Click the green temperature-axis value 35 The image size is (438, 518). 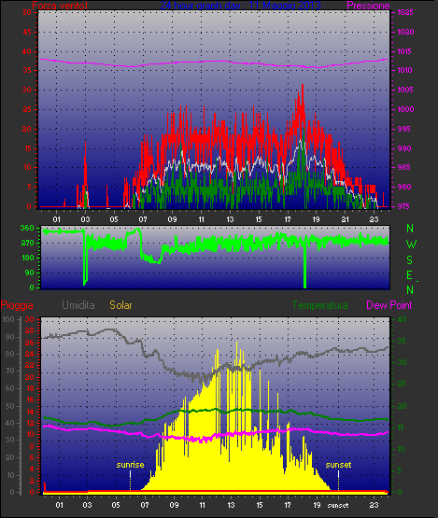click(x=402, y=341)
